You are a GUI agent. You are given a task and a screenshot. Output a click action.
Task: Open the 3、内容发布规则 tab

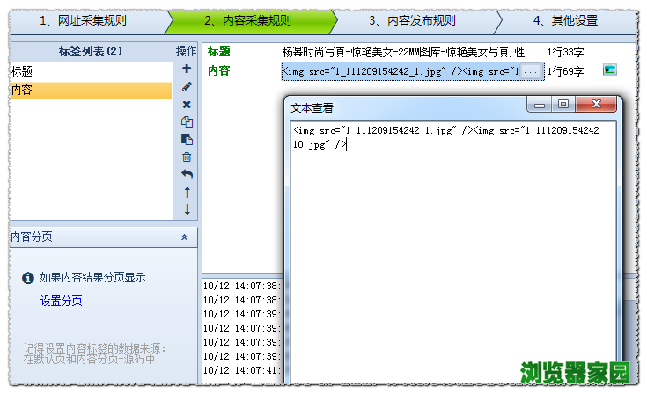click(412, 20)
